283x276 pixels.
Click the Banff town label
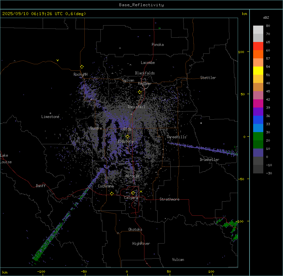click(41, 186)
